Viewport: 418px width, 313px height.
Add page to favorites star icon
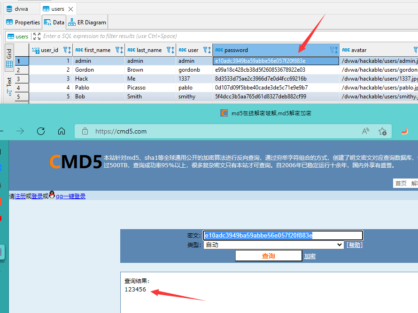pyautogui.click(x=382, y=131)
